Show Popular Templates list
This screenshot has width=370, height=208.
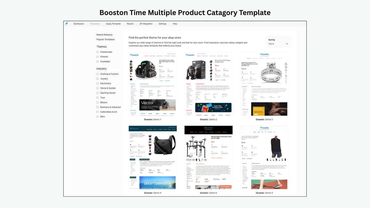(x=106, y=39)
